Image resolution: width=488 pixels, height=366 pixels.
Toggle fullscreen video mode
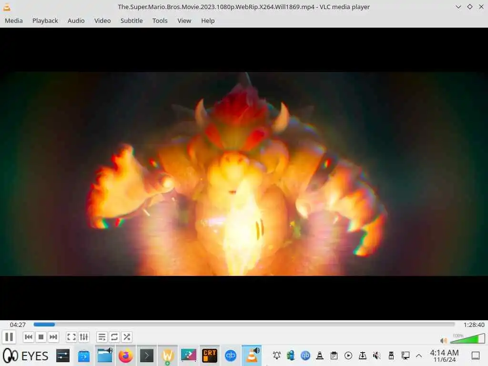pyautogui.click(x=71, y=337)
